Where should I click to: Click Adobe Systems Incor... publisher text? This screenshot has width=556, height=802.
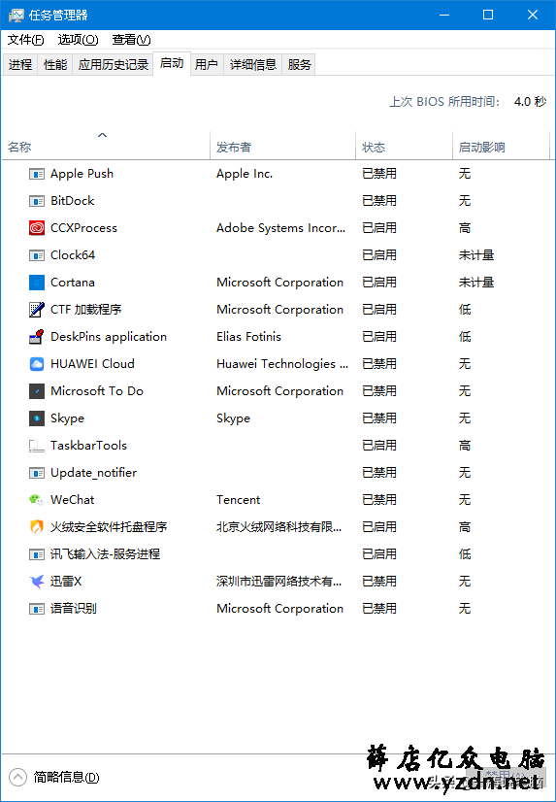pyautogui.click(x=281, y=228)
